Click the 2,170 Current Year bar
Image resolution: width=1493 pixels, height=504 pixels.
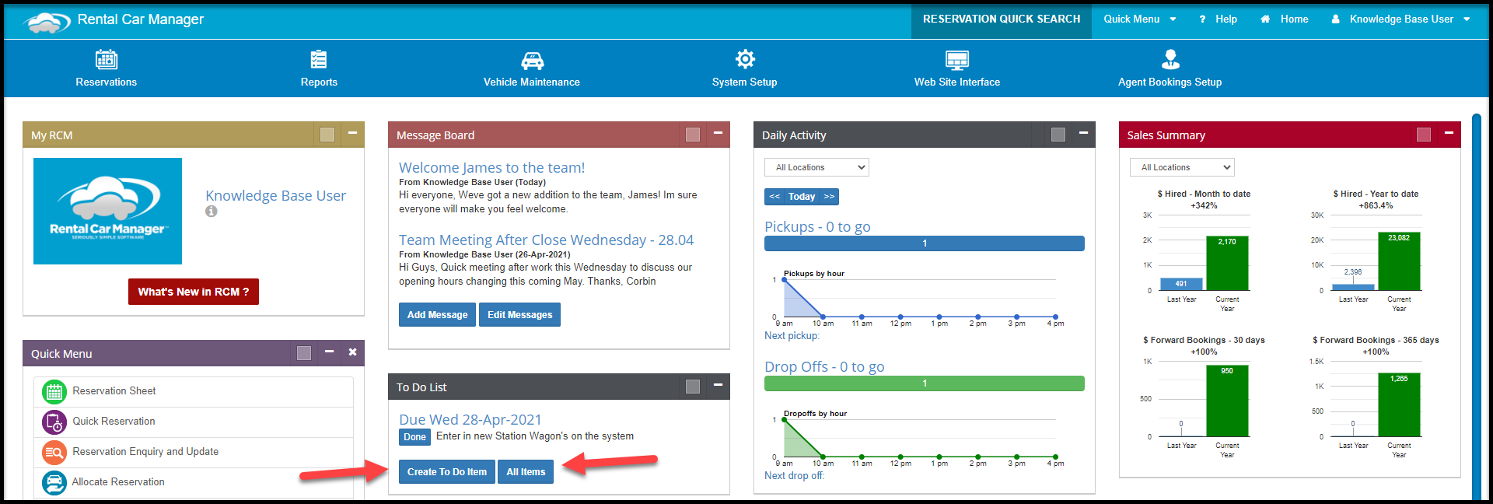1227,264
